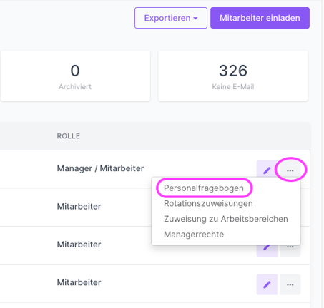Close the highlighted three-dots menu in Manager row
Screen dimensions: 324x308
290,170
